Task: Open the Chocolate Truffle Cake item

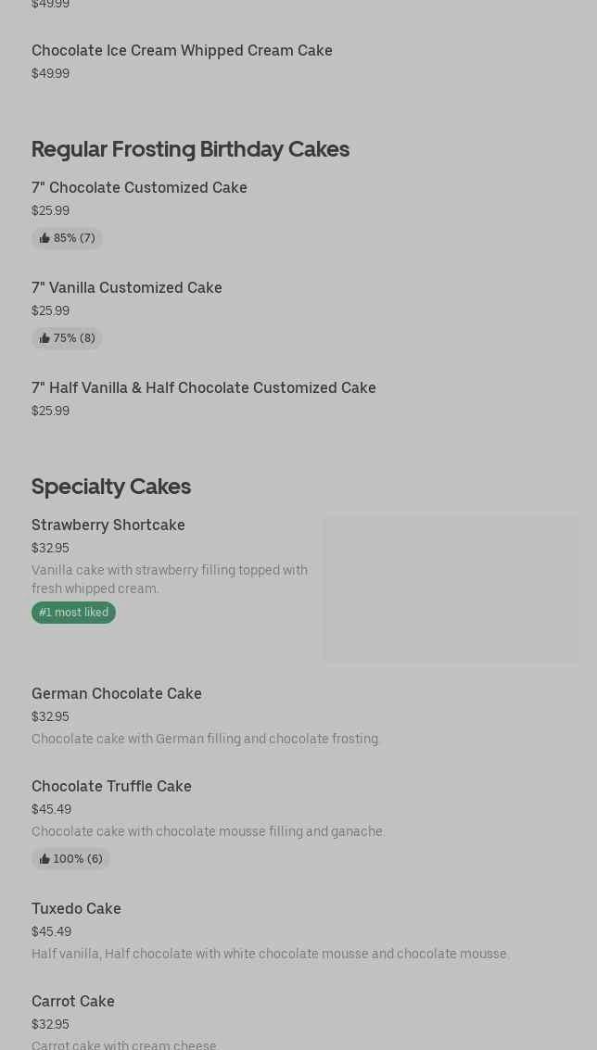Action: click(111, 787)
